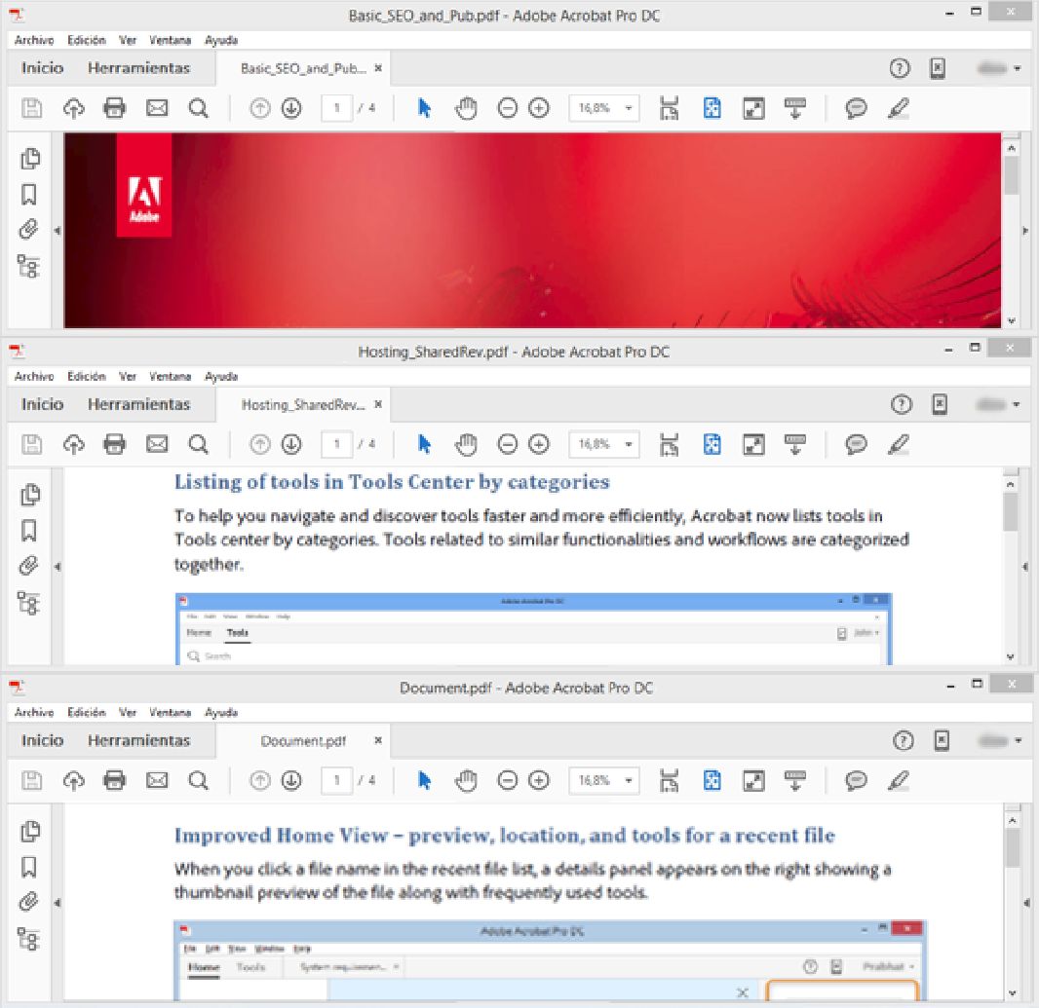The image size is (1039, 1008).
Task: Click page number field in Basic_SEO_and_Pub window
Action: coord(336,108)
